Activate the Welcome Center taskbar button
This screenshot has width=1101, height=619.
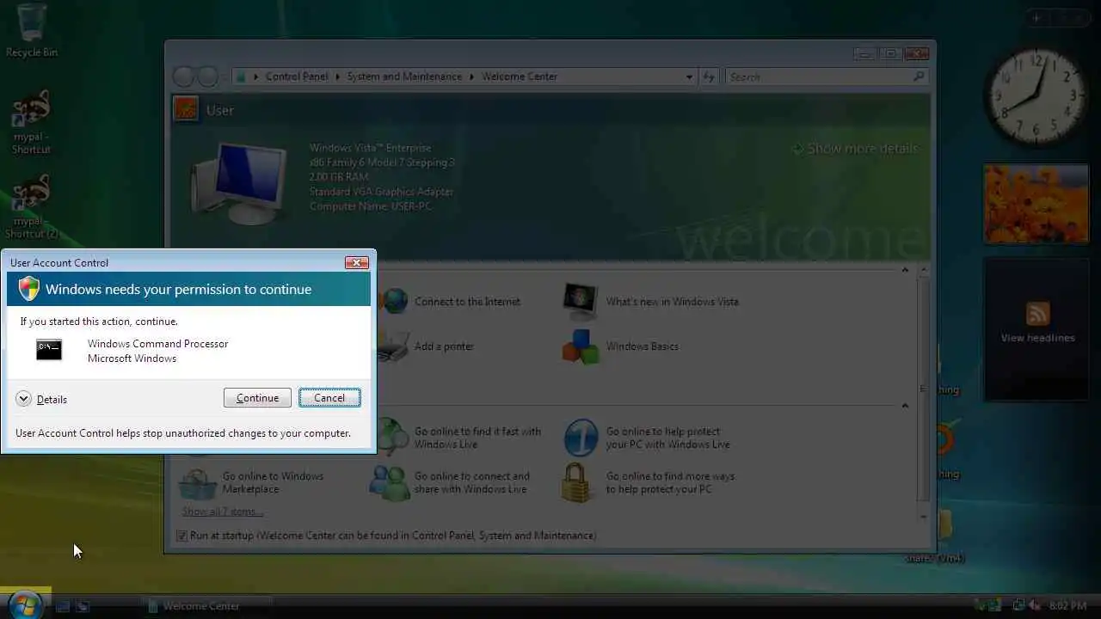point(206,606)
